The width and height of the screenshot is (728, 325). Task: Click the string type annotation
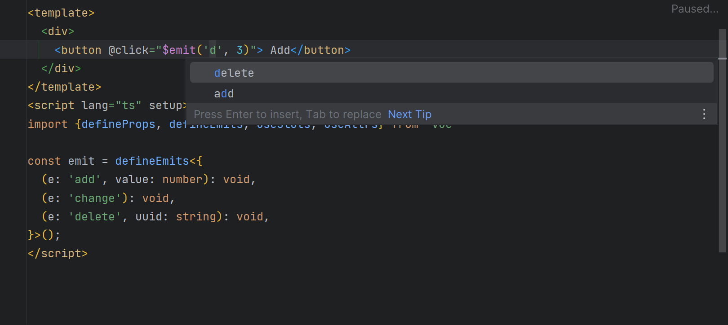click(196, 216)
